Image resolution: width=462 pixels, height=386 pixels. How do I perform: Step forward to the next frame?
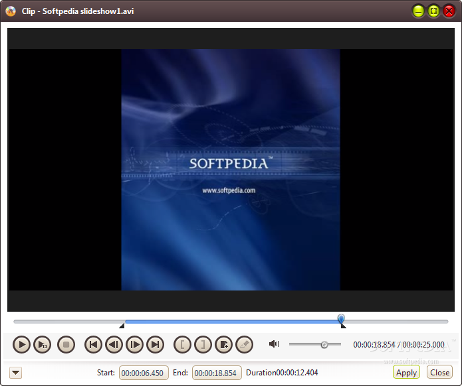(x=135, y=344)
